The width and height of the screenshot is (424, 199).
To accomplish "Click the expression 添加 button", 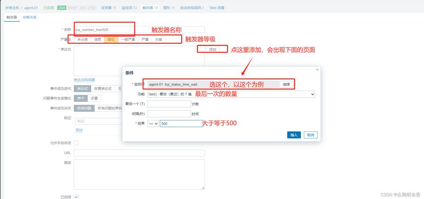I will [x=213, y=49].
